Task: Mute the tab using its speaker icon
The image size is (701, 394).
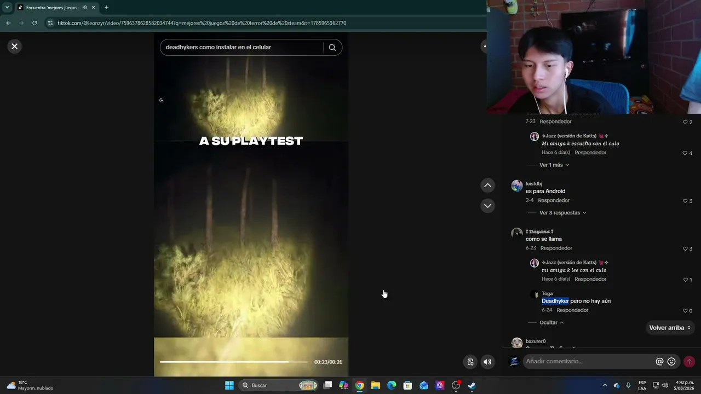Action: [x=84, y=8]
